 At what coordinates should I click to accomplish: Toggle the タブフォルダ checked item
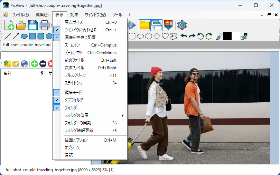74,100
